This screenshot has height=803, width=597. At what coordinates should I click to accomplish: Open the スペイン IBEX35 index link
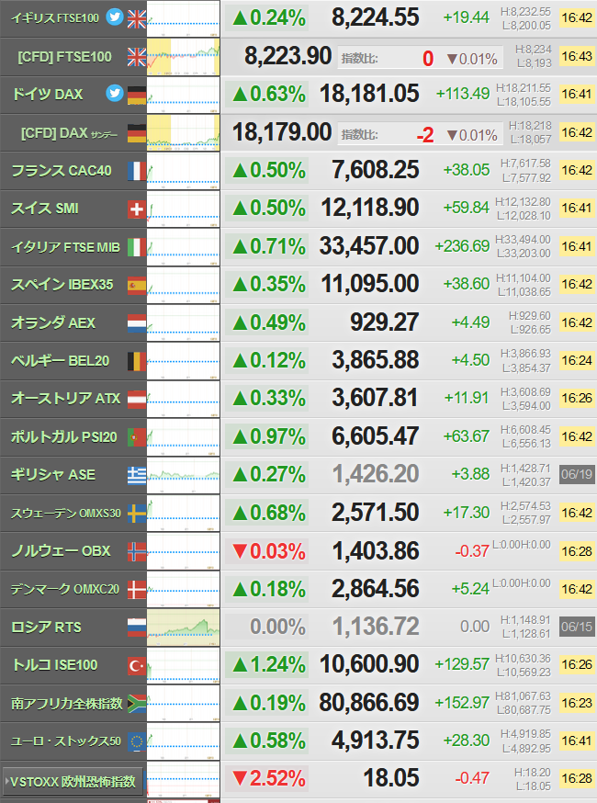click(x=62, y=285)
